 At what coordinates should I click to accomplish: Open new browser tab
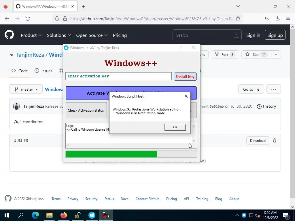(x=83, y=7)
